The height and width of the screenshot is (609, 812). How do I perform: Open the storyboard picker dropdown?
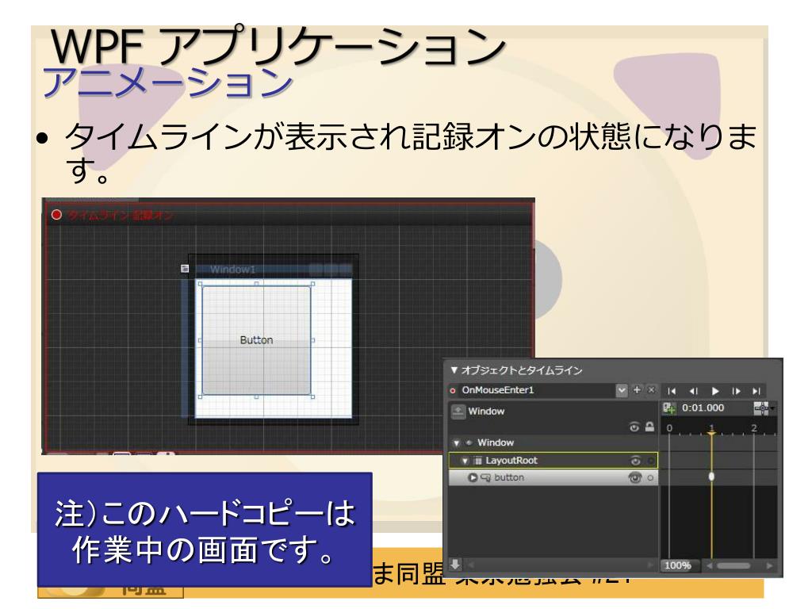pyautogui.click(x=622, y=390)
